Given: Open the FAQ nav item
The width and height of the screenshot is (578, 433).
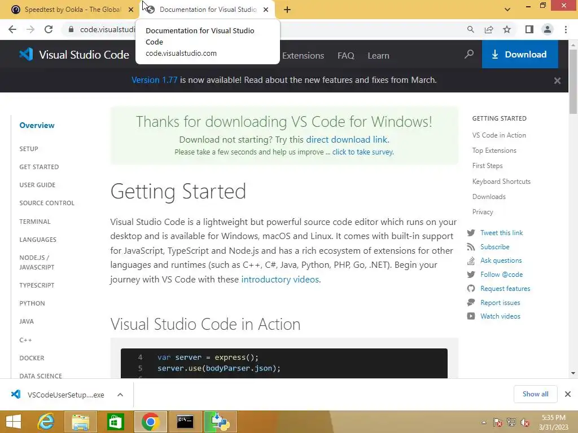Looking at the screenshot, I should coord(346,56).
